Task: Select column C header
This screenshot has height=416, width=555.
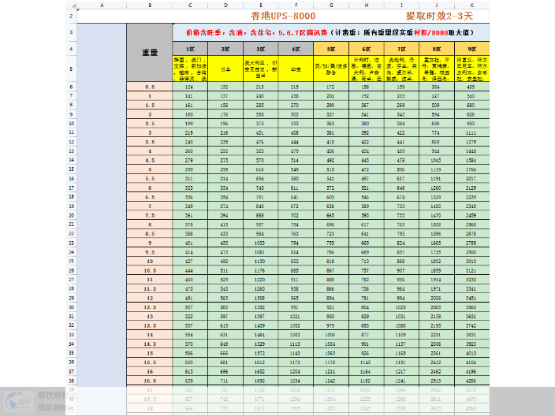Action: [x=190, y=5]
